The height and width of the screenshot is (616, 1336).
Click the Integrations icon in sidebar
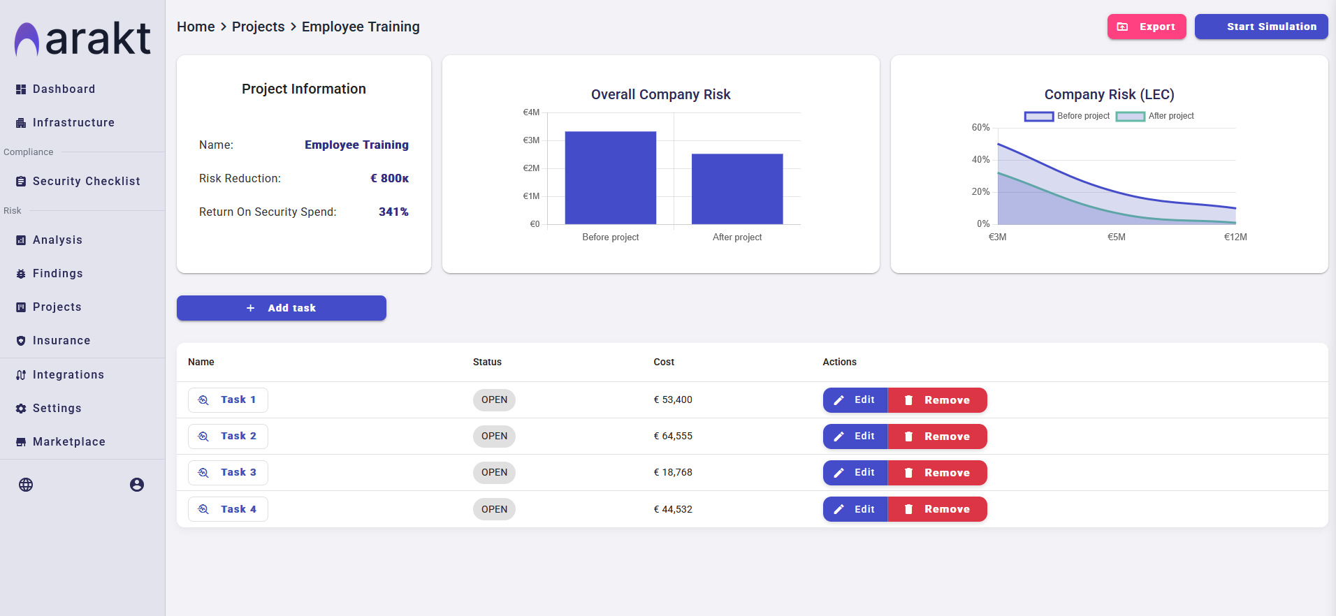tap(21, 375)
